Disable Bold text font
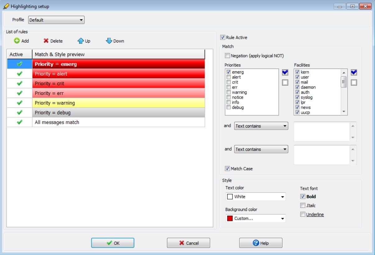Viewport: 375px width, 255px height. point(303,196)
